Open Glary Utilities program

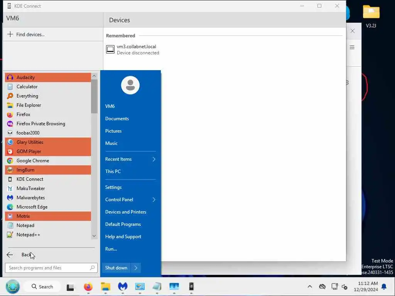(48, 142)
